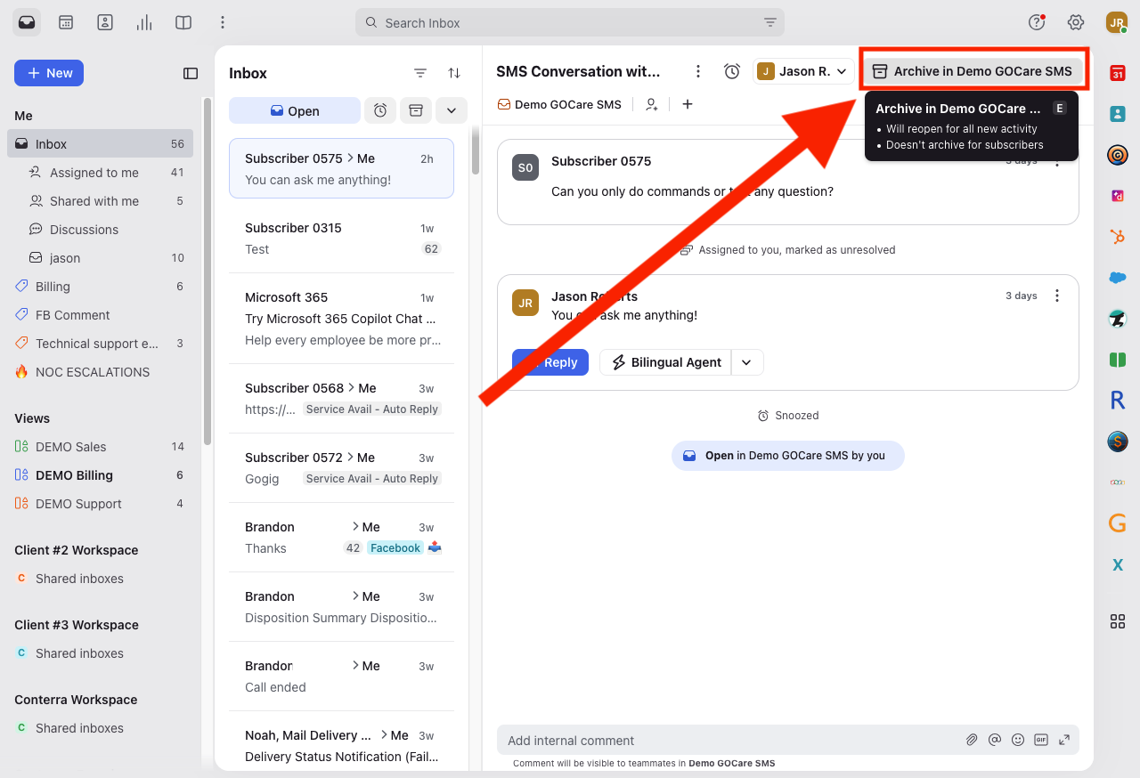Screen dimensions: 1140x778
Task: Open conversation more options menu
Action: 699,71
